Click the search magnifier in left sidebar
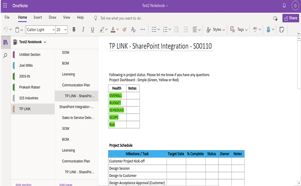This screenshot has height=186, width=301. click(x=5, y=55)
